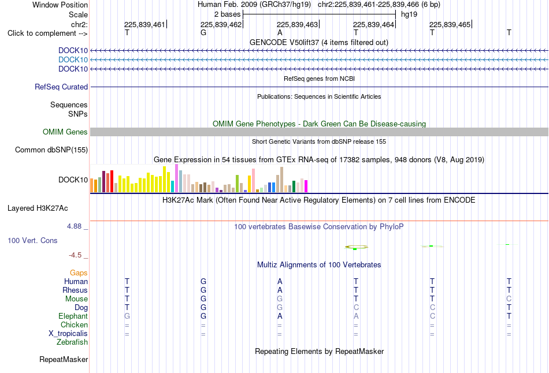
Task: Click the 4.88 conservation scale maximum
Action: (74, 226)
